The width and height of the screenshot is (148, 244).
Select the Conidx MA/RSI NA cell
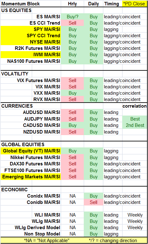[x=72, y=196]
